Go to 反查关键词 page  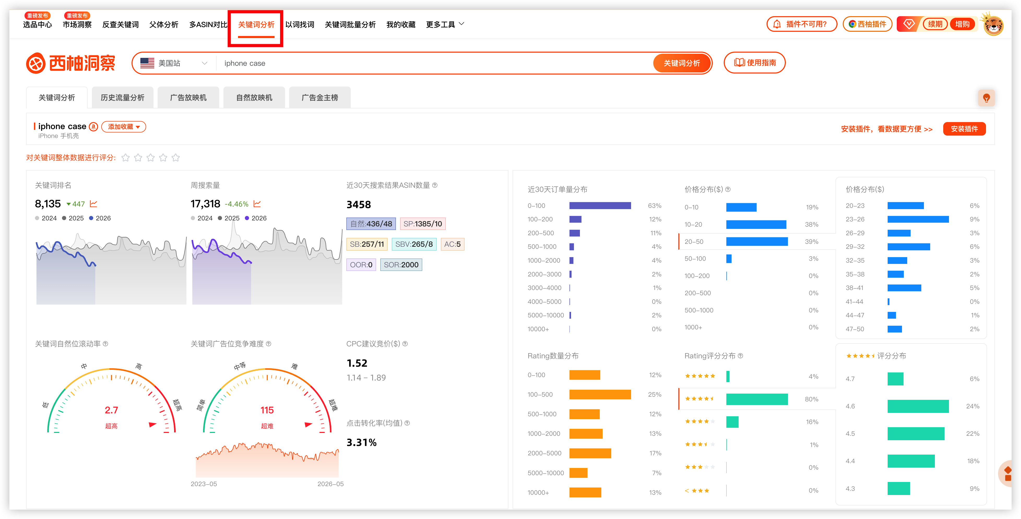(121, 24)
